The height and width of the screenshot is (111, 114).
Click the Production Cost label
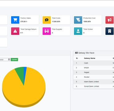click(89, 18)
